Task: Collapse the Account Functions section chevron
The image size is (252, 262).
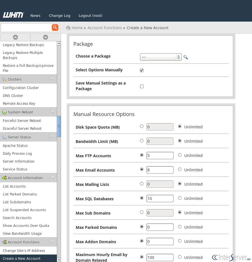Action: coord(53,242)
